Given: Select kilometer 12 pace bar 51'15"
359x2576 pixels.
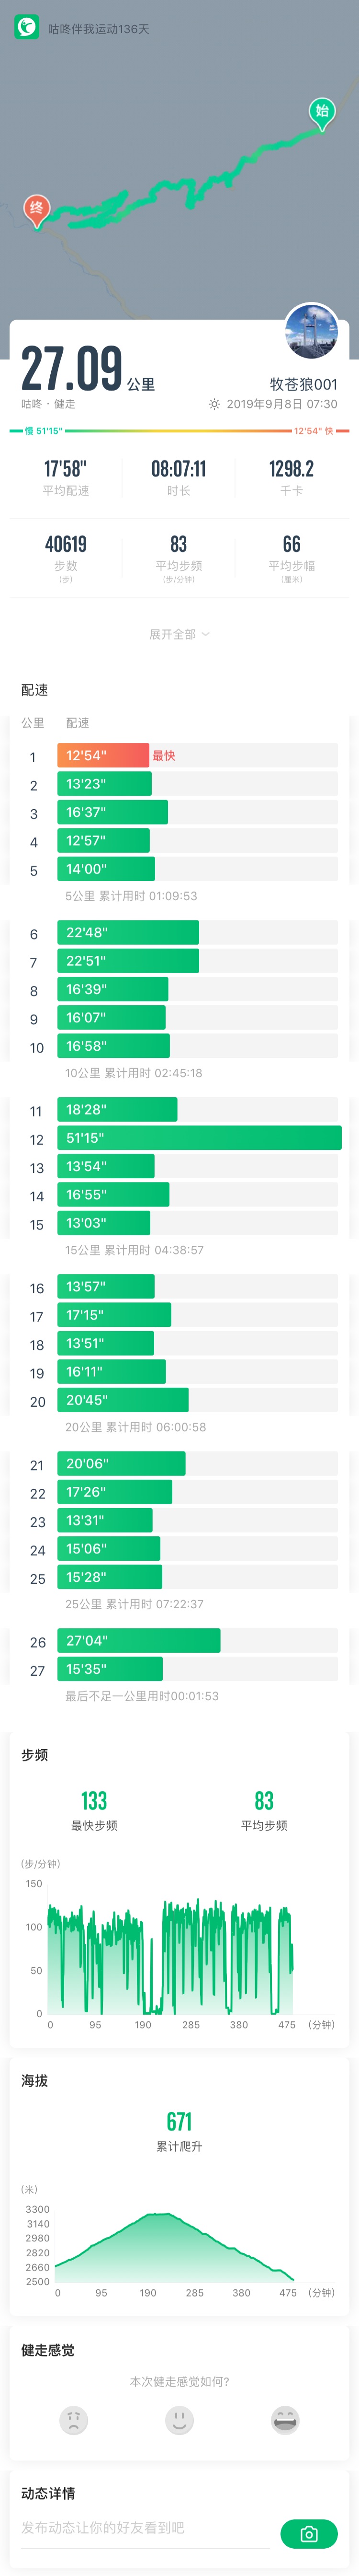Looking at the screenshot, I should [x=200, y=1138].
